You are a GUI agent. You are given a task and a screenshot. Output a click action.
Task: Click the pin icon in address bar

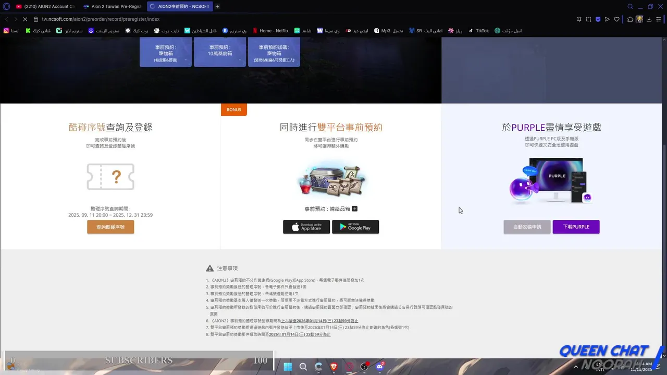[579, 19]
